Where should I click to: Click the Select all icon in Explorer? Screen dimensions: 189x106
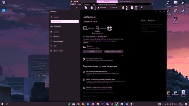(142, 7)
